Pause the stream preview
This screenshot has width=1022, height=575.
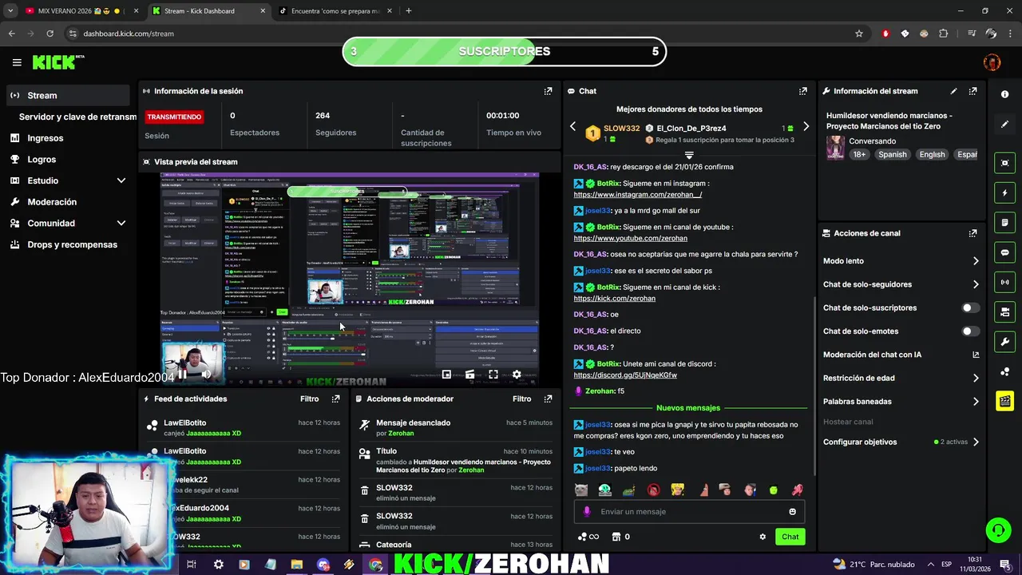pyautogui.click(x=182, y=374)
